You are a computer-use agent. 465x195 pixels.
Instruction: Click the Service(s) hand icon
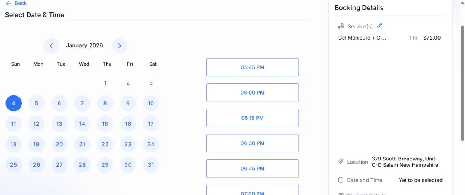[341, 26]
